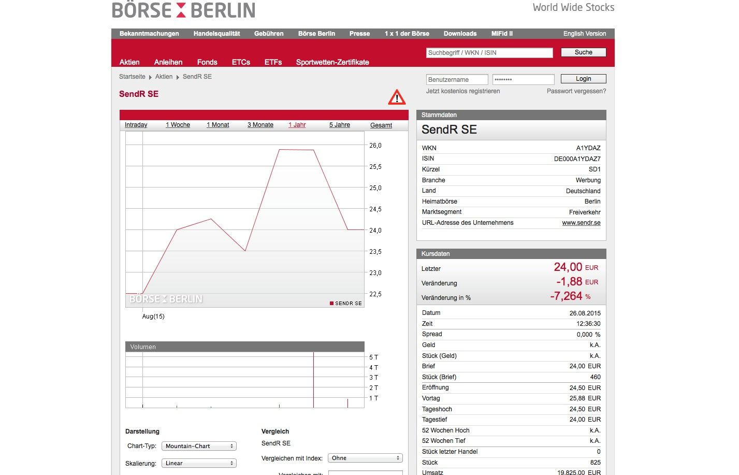Open the Aktien menu

click(129, 62)
